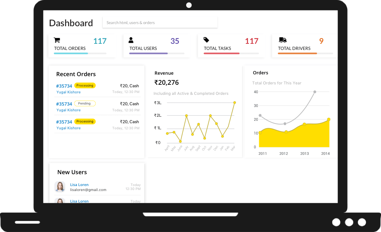Screen dimensions: 381x232
Task: Click the 2014 data point on Orders chart
Action: (x=329, y=119)
